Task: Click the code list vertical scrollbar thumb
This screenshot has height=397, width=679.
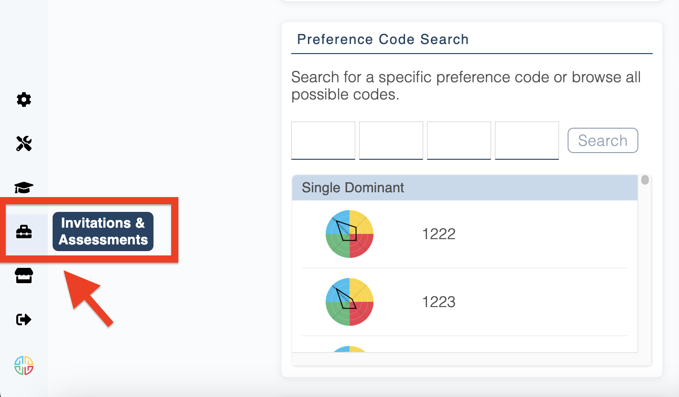Action: click(x=645, y=180)
